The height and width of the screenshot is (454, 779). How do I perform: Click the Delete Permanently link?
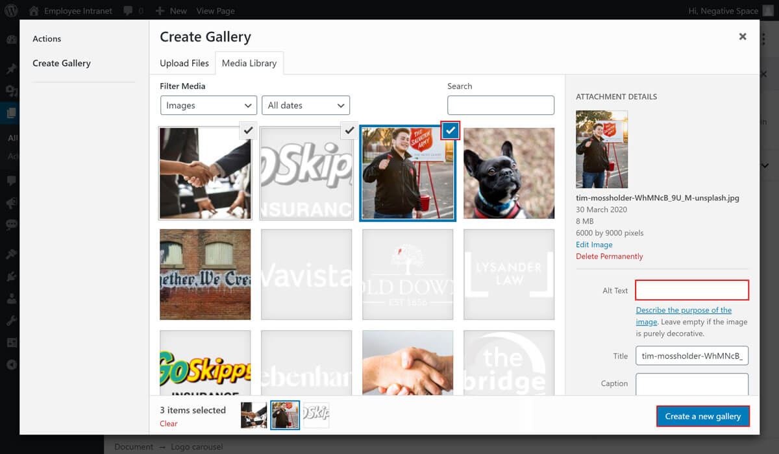click(609, 256)
